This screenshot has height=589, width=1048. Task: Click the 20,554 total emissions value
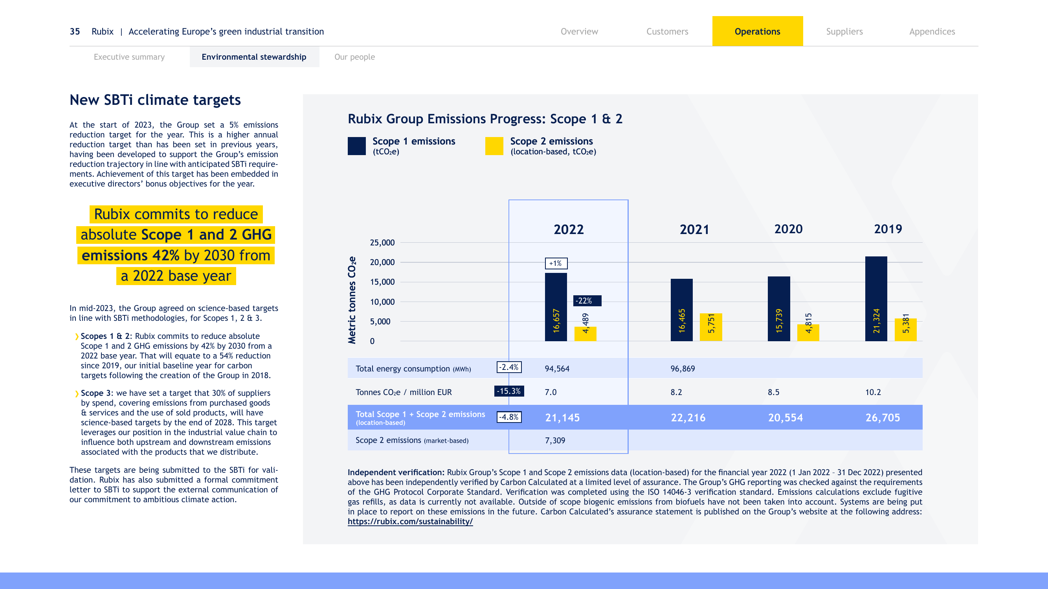tap(785, 417)
